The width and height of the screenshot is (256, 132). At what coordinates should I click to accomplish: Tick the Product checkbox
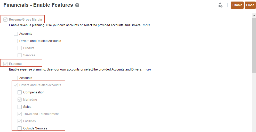click(20, 48)
